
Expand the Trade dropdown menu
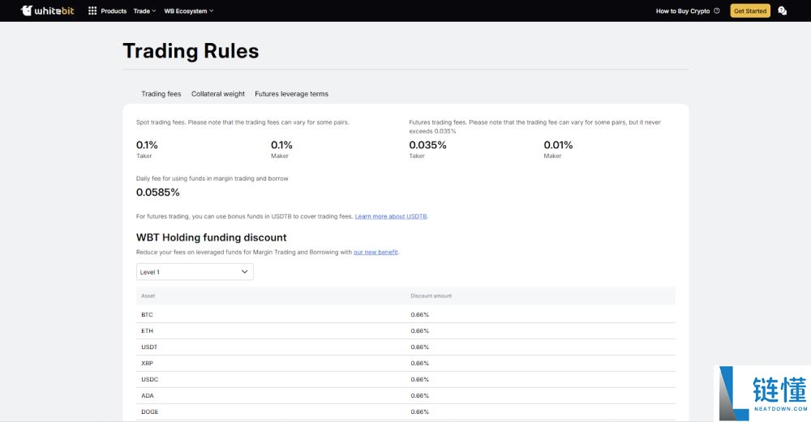(144, 11)
